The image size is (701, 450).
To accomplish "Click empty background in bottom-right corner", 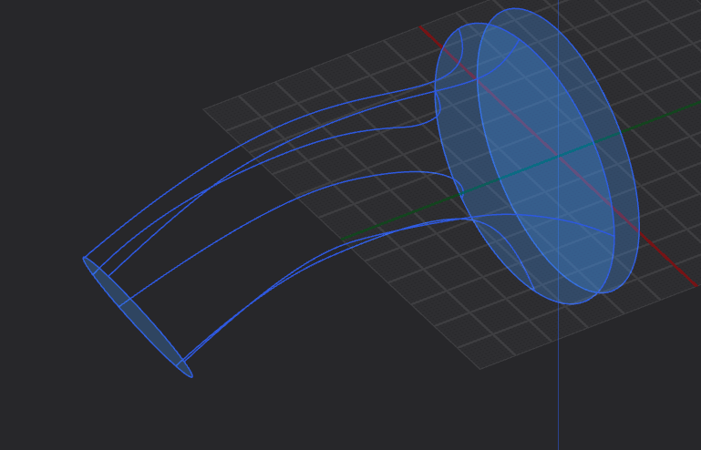I will tap(656, 410).
